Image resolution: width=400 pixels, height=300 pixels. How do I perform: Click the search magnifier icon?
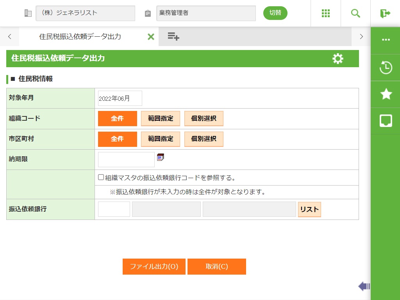coord(355,13)
